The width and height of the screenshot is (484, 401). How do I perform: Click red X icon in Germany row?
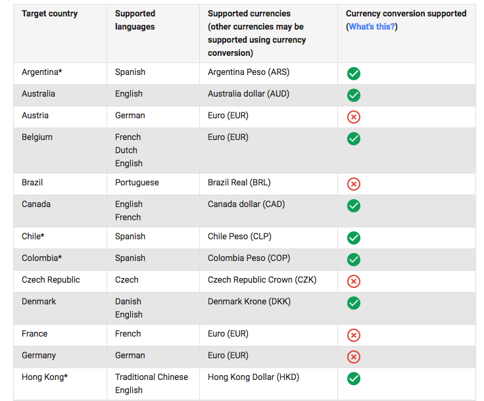354,357
